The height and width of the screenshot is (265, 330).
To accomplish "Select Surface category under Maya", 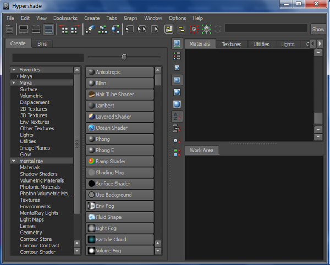I will point(29,89).
